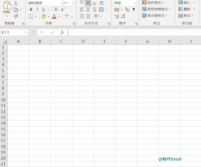Apply yellow fill color bucket
This screenshot has height=167, width=201.
[44, 16]
